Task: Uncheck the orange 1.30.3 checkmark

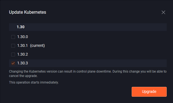Action: 13,63
